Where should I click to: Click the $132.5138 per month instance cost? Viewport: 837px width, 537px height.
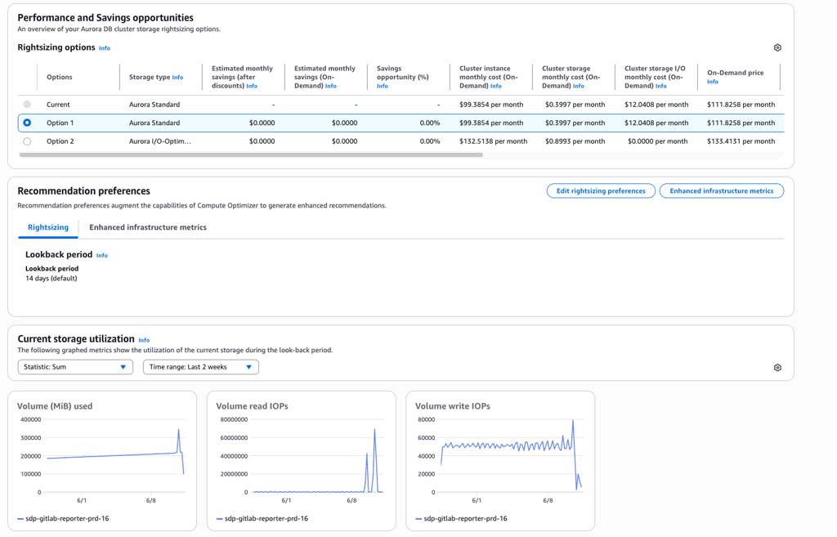point(493,141)
